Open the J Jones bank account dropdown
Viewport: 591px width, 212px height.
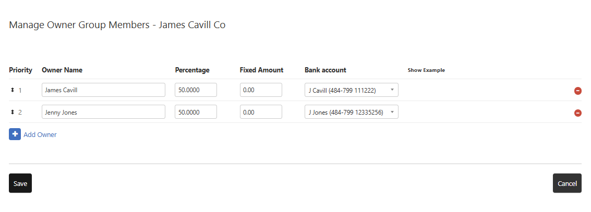[351, 112]
